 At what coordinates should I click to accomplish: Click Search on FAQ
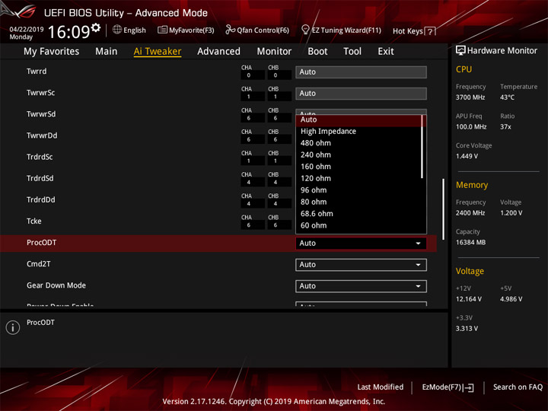pos(518,387)
